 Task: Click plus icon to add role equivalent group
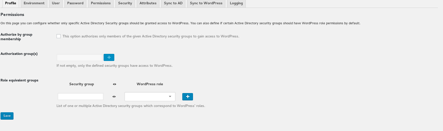point(188,97)
